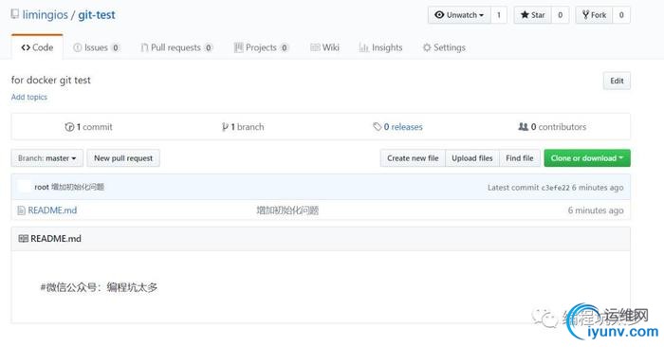Switch to the Issues tab
This screenshot has height=347, width=664.
click(97, 47)
